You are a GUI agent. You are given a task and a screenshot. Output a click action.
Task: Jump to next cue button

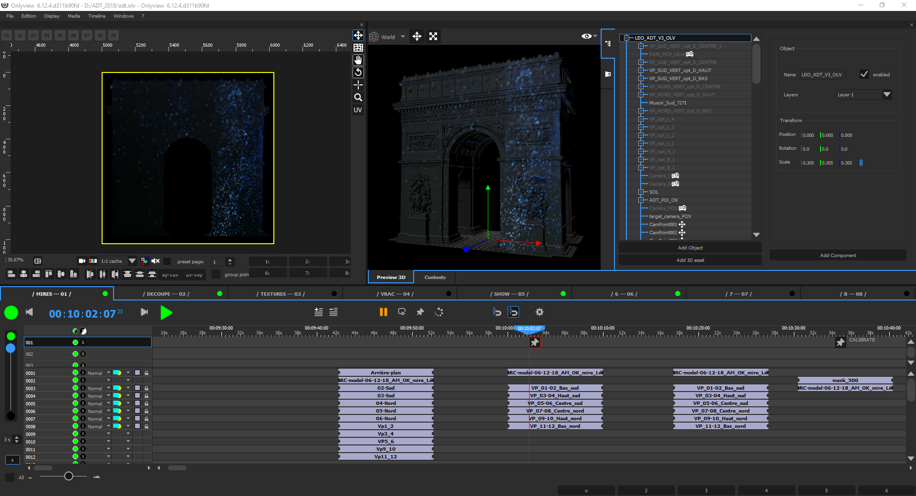[144, 312]
